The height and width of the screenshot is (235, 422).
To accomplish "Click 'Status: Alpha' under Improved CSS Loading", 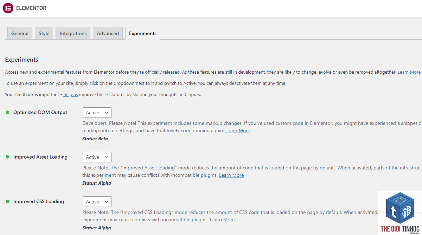I will (x=97, y=228).
